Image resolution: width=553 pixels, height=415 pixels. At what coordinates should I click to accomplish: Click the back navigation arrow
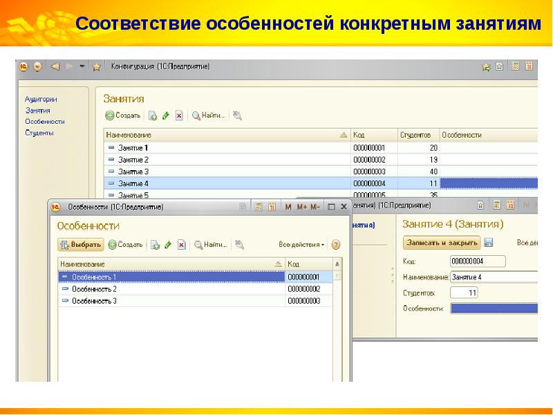click(55, 66)
